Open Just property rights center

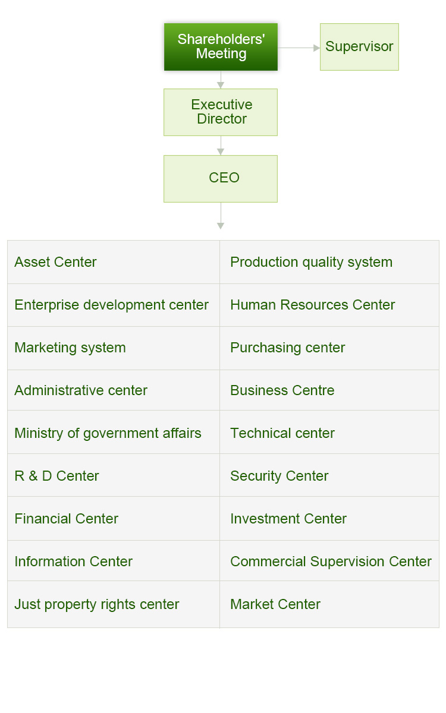tap(114, 604)
